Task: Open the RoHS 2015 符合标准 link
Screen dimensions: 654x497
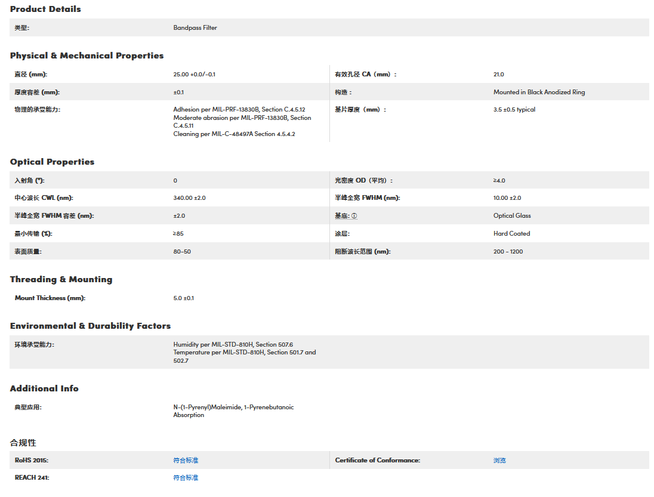Action: point(186,461)
